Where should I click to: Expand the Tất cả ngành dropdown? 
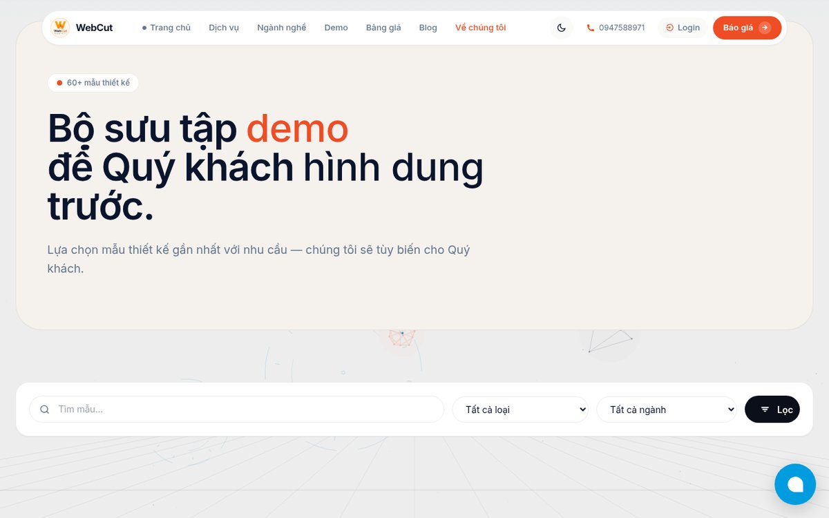(x=667, y=410)
